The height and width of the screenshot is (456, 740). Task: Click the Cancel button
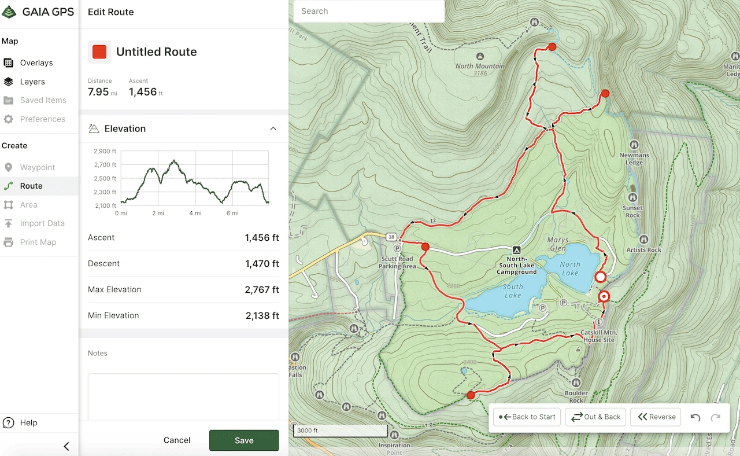[177, 440]
